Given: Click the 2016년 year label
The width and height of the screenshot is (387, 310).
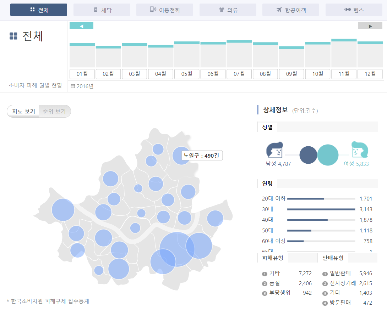Looking at the screenshot, I should [x=85, y=86].
